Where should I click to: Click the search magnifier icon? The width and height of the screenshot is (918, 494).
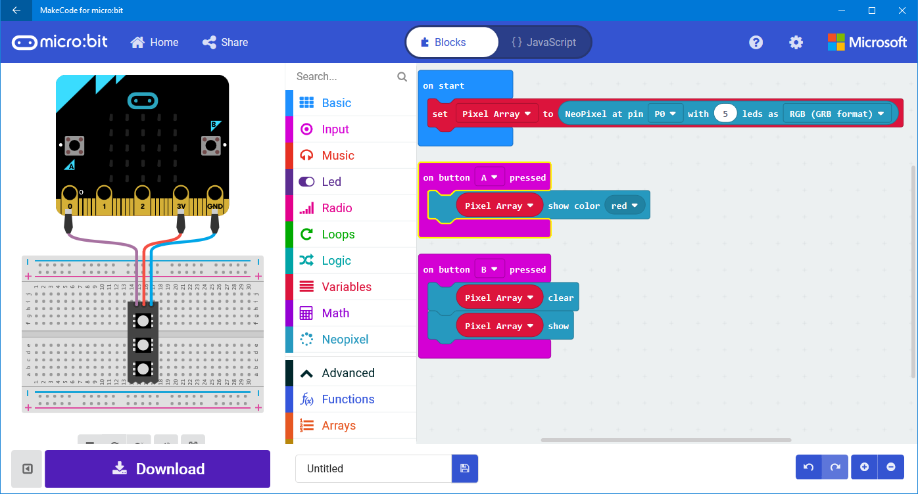tap(402, 77)
